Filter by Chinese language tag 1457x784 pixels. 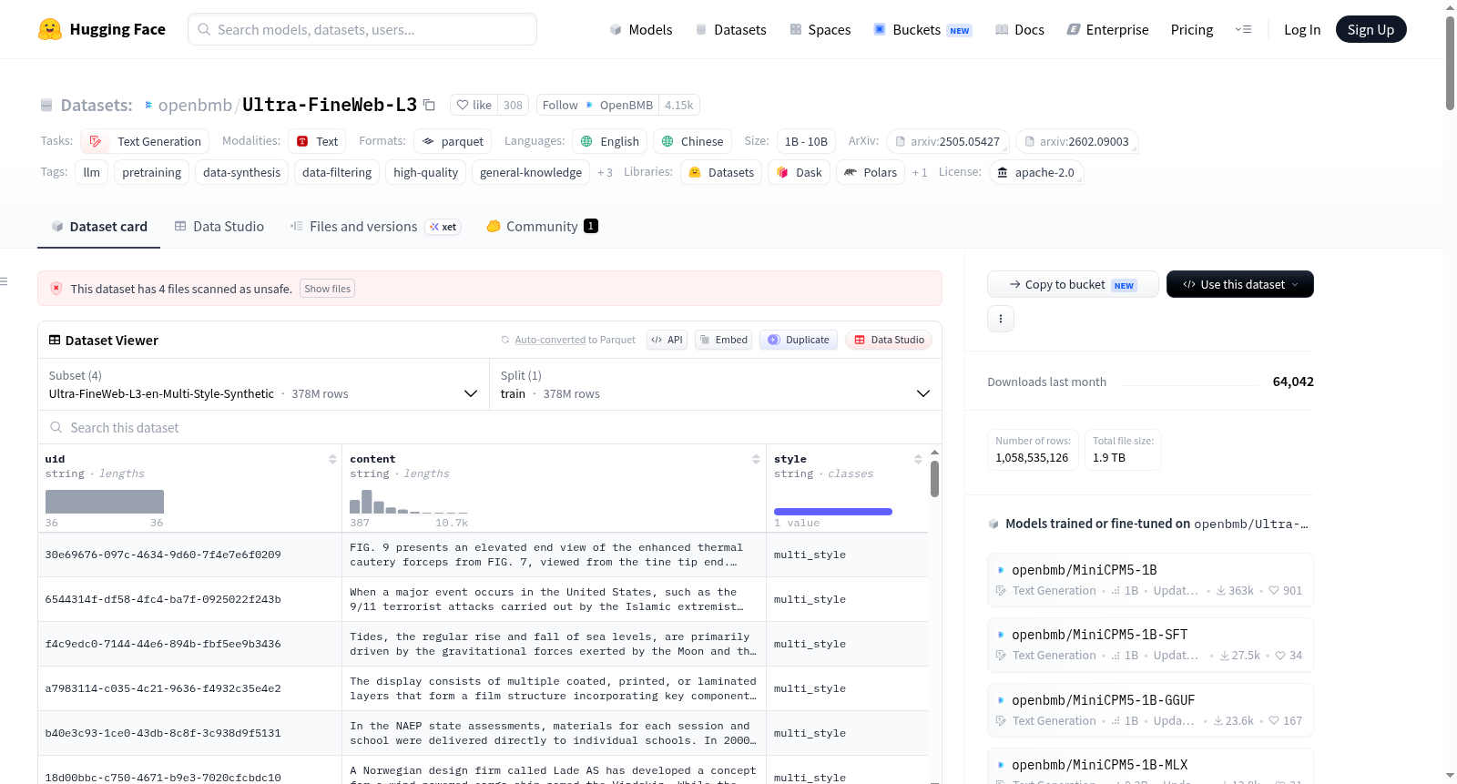[692, 141]
